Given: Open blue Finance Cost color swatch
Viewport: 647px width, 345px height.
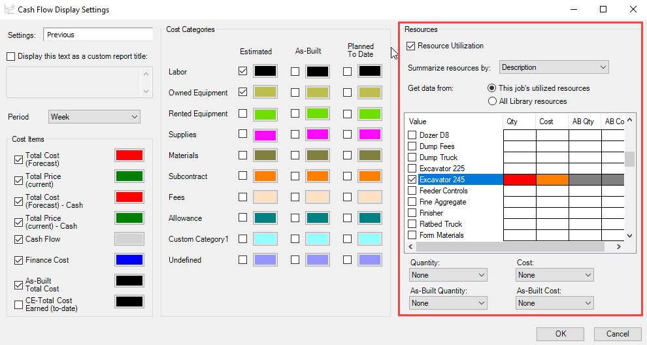Looking at the screenshot, I should click(129, 260).
